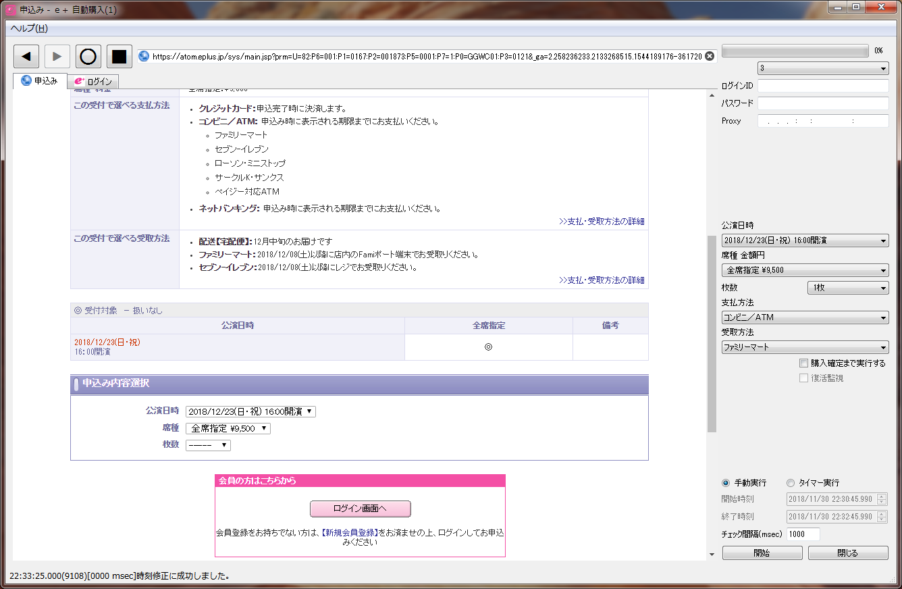Click the ログイン画面へ button
The height and width of the screenshot is (589, 902).
point(361,509)
